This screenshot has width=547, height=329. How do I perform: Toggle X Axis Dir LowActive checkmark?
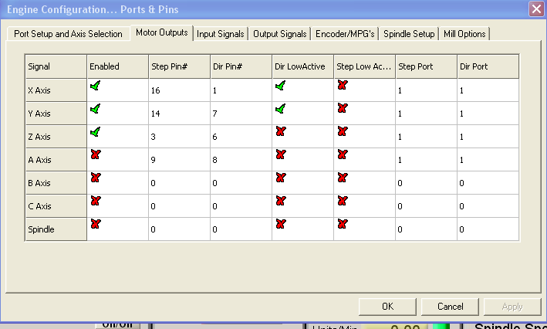coord(280,86)
